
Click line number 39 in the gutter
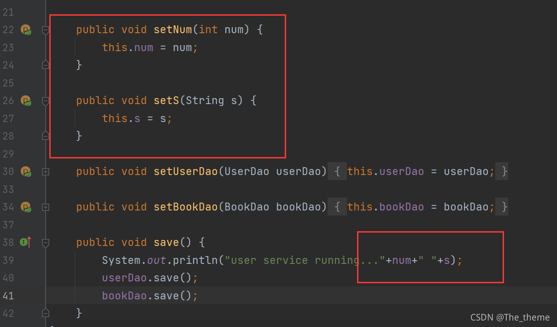[x=8, y=261]
